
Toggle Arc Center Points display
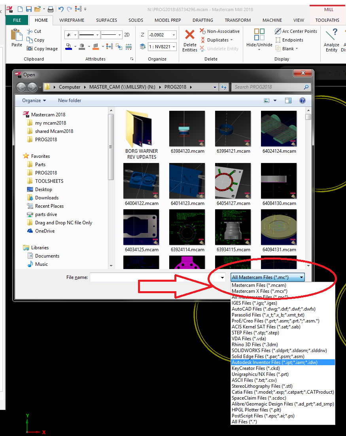[296, 31]
